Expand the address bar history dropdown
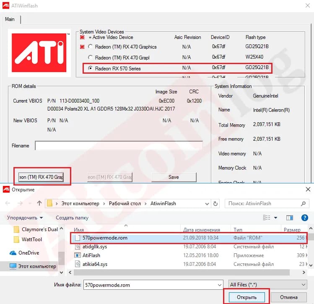This screenshot has height=304, width=314. point(207,204)
